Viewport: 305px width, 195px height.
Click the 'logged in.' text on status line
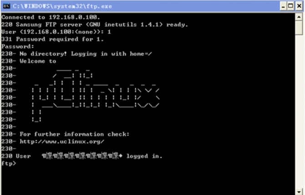coord(144,156)
